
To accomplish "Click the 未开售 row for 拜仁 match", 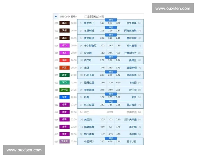I will click(x=110, y=112).
